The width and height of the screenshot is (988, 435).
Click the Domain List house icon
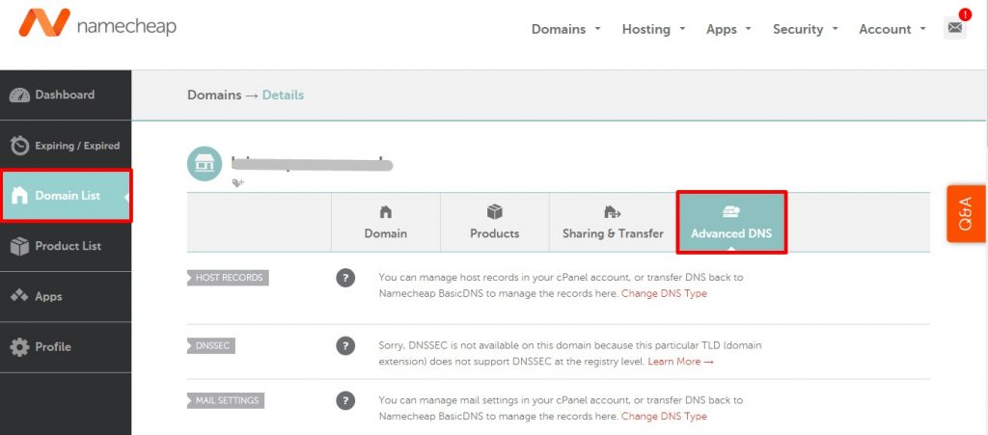[x=19, y=196]
